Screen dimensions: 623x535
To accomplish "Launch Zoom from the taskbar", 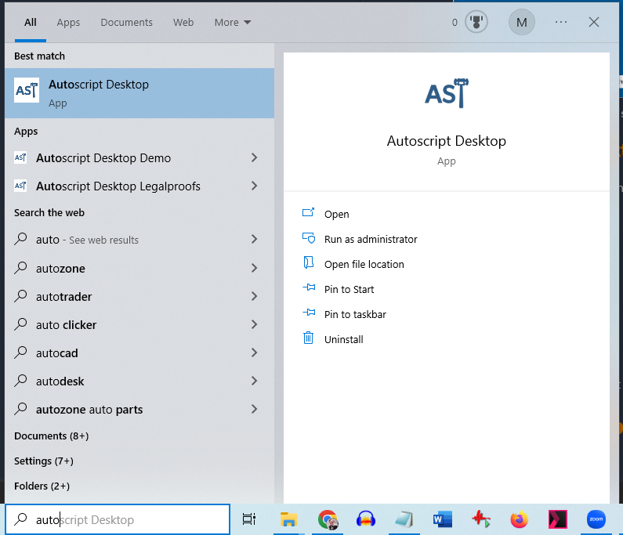I will click(x=596, y=519).
